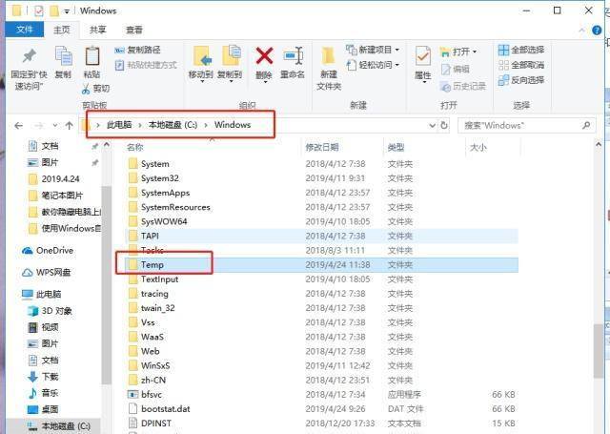
Task: Open the address bar history dropdown
Action: point(432,125)
